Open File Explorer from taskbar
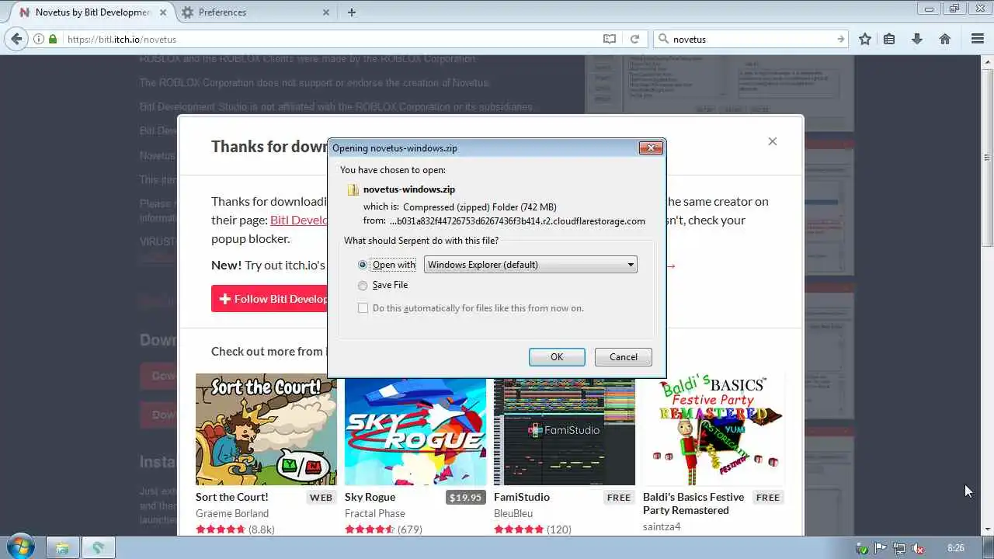The height and width of the screenshot is (559, 994). coord(62,548)
